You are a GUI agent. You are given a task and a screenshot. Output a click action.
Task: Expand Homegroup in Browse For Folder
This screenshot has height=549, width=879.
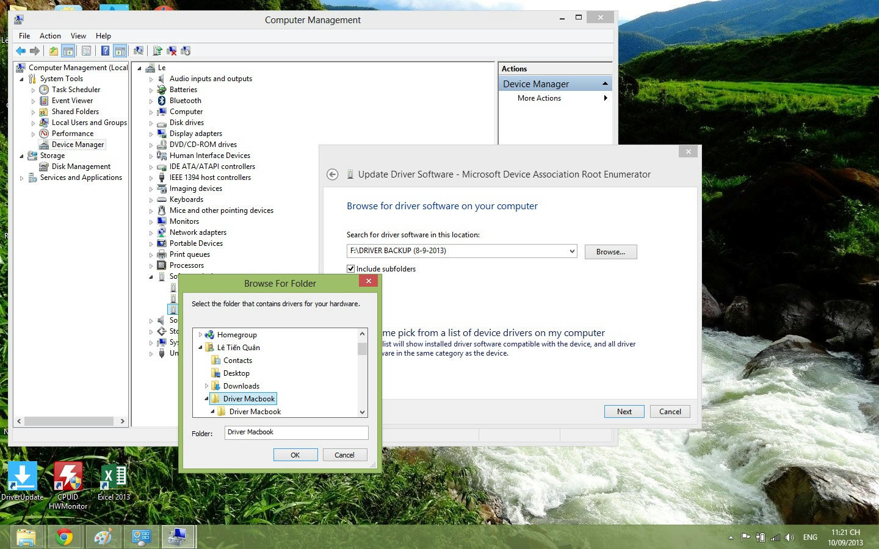point(200,335)
